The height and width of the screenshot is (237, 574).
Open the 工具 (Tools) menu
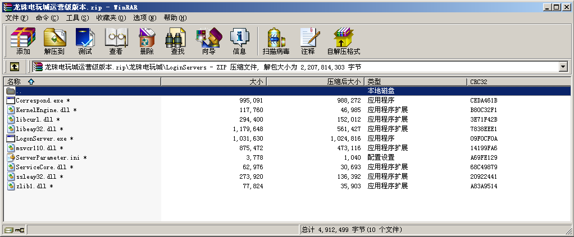(x=78, y=18)
